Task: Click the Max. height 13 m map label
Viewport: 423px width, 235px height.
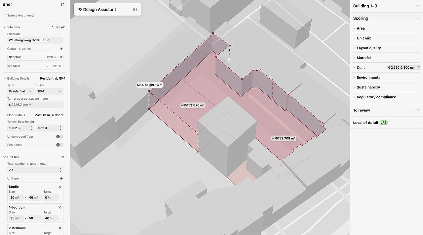Action: 150,85
